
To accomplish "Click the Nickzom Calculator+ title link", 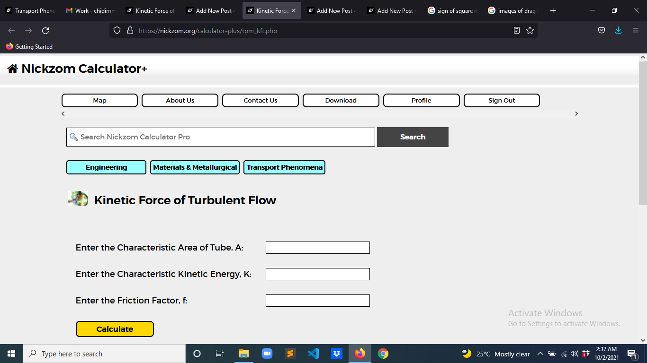I will pyautogui.click(x=84, y=69).
